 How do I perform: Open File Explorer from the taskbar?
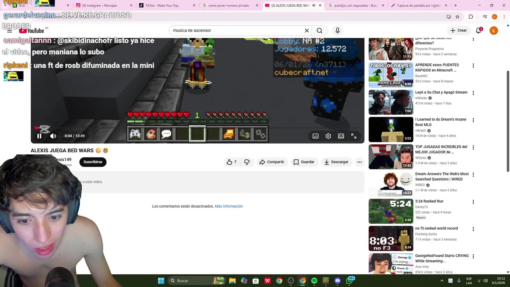(232, 281)
